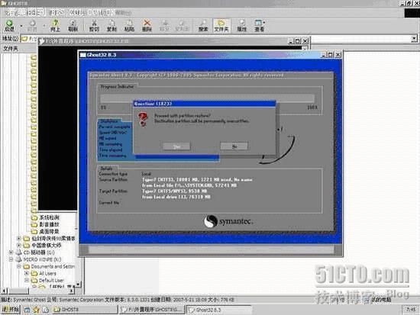Open the address bar dropdown arrow

(x=414, y=39)
